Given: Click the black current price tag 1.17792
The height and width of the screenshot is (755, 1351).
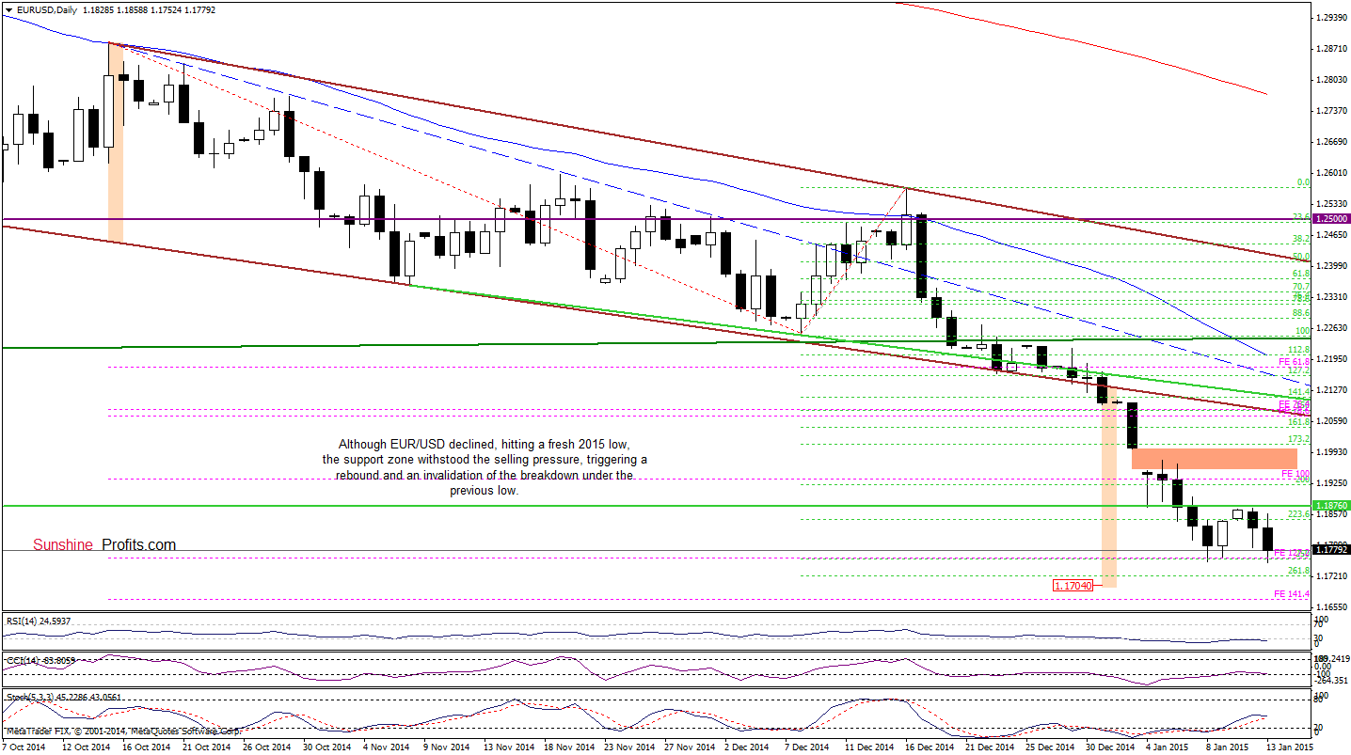Looking at the screenshot, I should click(1332, 549).
